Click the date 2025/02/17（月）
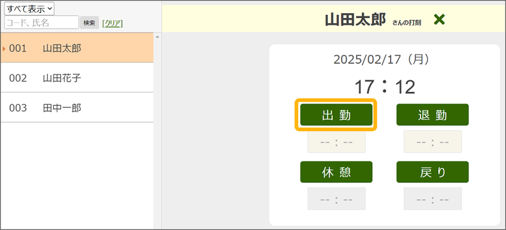The width and height of the screenshot is (506, 230). point(384,59)
